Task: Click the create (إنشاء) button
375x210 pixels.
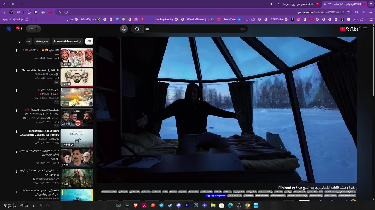Action: 34,29
